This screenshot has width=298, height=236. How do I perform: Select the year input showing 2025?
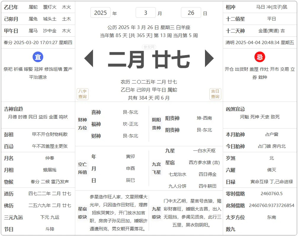[100, 13]
